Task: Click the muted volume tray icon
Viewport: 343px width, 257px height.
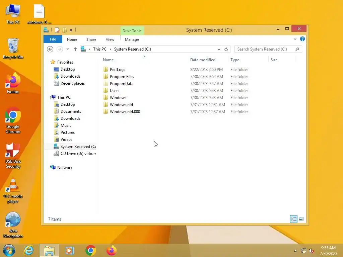Action: click(x=311, y=251)
